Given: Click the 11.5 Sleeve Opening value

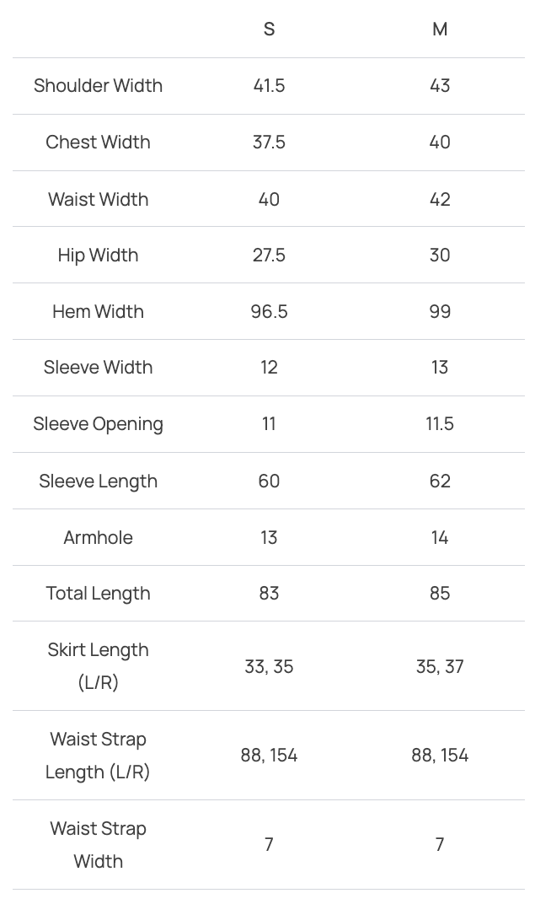Looking at the screenshot, I should tap(440, 424).
